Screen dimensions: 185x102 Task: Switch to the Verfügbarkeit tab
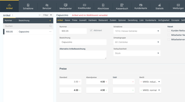click(x=164, y=20)
